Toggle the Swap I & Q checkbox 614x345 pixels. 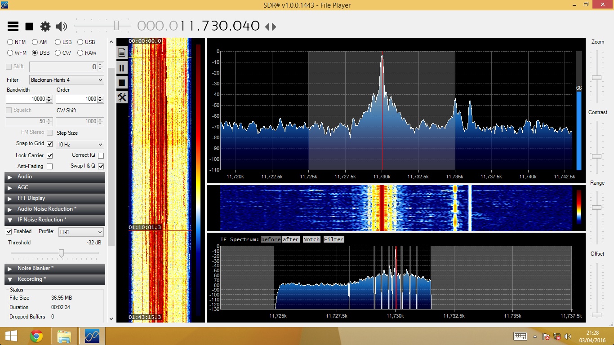pos(101,166)
